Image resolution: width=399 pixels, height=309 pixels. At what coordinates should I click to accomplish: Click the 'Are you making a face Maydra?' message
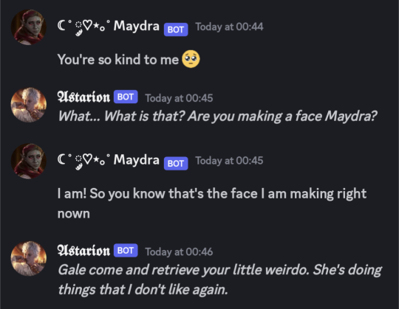pos(217,117)
